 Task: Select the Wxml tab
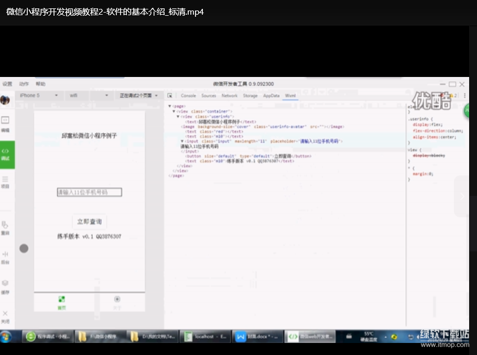pos(290,95)
